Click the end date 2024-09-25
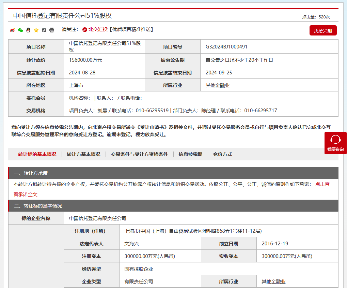The width and height of the screenshot is (347, 288). coord(219,73)
